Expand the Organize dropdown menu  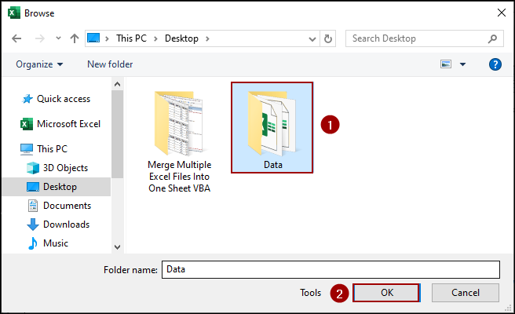pos(39,64)
